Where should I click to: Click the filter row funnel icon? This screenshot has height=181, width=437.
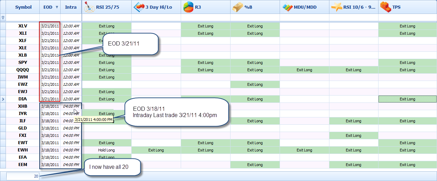click(x=3, y=17)
